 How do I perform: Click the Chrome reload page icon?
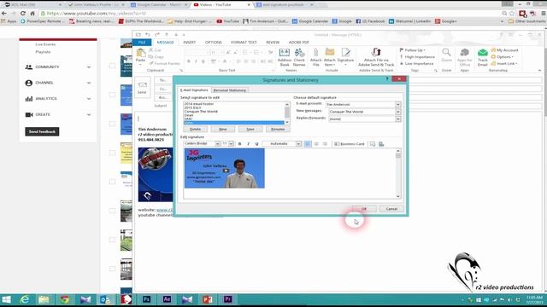(23, 14)
